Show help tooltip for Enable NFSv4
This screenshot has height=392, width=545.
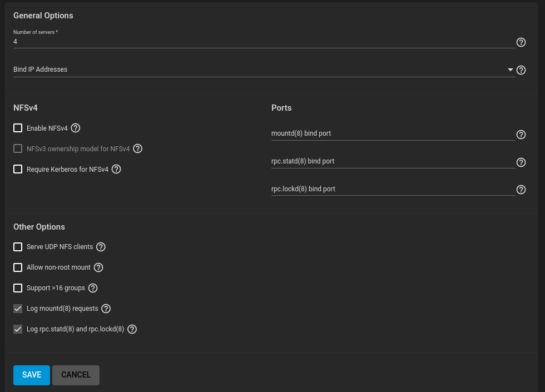click(x=76, y=128)
